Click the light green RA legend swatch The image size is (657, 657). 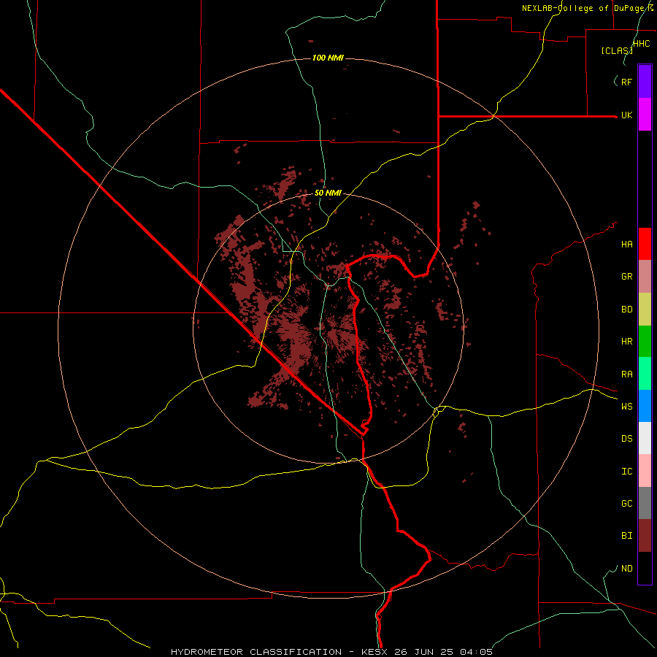[x=645, y=374]
